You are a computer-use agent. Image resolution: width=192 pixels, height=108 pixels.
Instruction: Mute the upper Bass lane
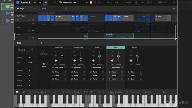click(33, 31)
